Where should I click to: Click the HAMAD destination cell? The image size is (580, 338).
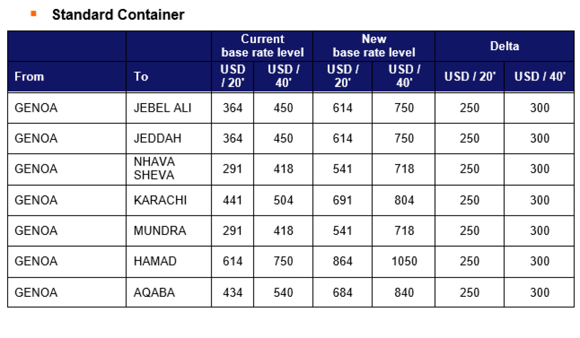point(169,262)
